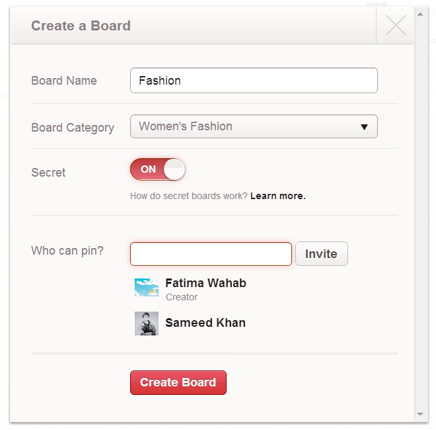Open the Women's Fashion category dropdown
Screen dimensions: 436x430
click(x=254, y=126)
